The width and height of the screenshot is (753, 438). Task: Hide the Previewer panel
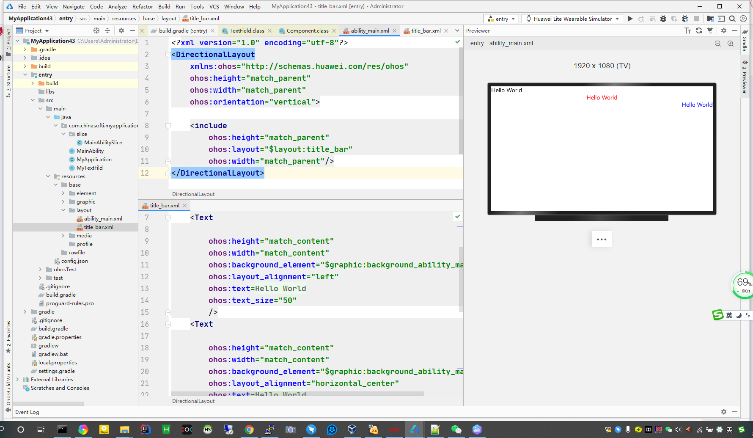pyautogui.click(x=735, y=30)
